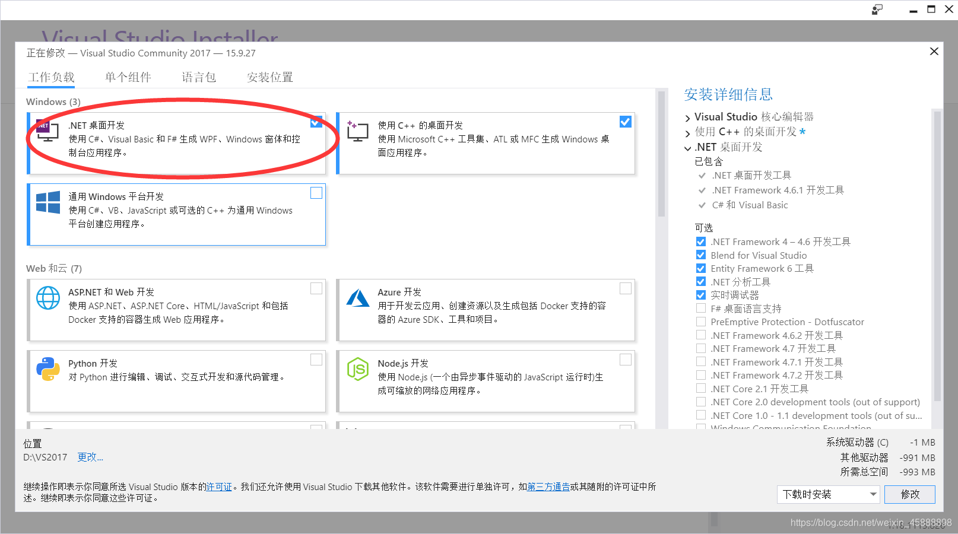Image resolution: width=958 pixels, height=534 pixels.
Task: Click the 安装详细信息 heading
Action: pyautogui.click(x=728, y=94)
